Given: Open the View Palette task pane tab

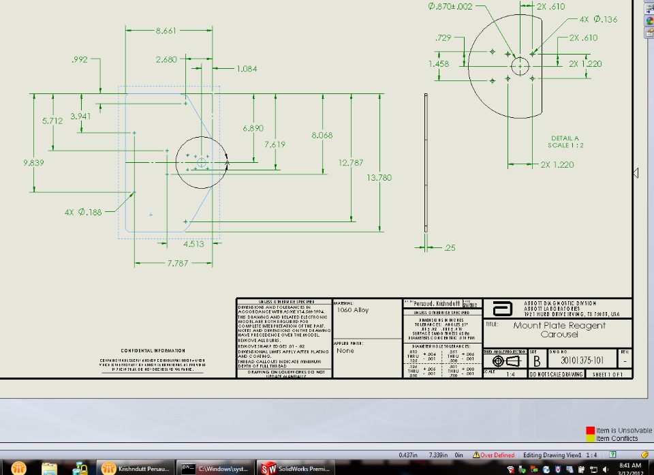Looking at the screenshot, I should [650, 9].
